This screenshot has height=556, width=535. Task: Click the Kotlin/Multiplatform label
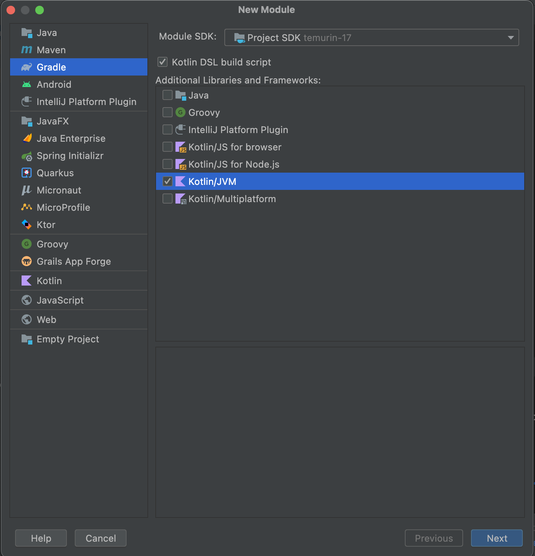pyautogui.click(x=232, y=199)
